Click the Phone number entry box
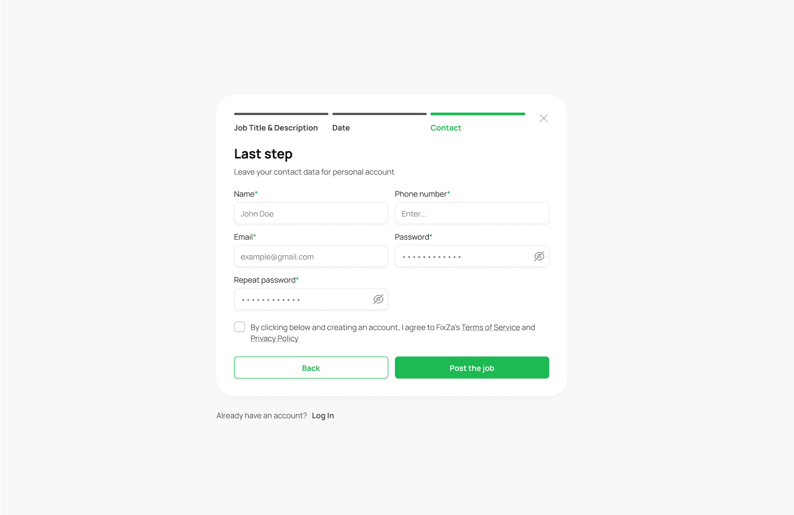The height and width of the screenshot is (515, 794). point(471,213)
